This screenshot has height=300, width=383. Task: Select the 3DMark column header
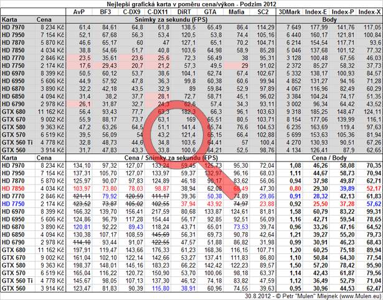(x=290, y=12)
